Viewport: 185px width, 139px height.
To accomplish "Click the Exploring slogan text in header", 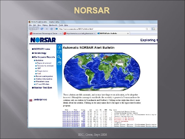I will (x=149, y=40).
